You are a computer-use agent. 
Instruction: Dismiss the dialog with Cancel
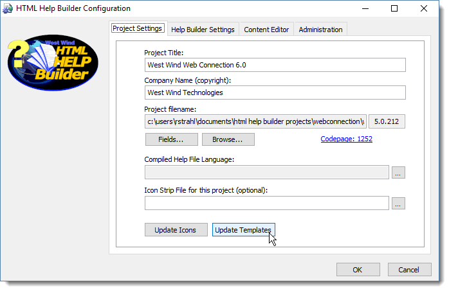coord(409,270)
